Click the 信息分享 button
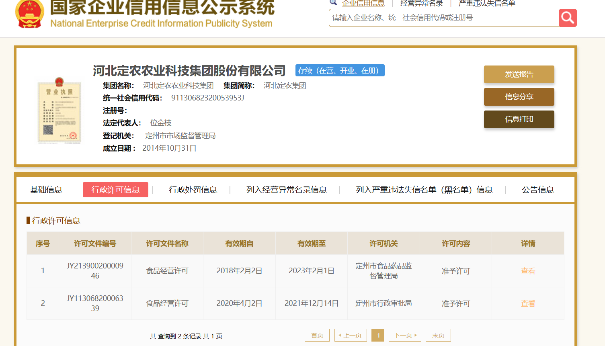 [519, 97]
